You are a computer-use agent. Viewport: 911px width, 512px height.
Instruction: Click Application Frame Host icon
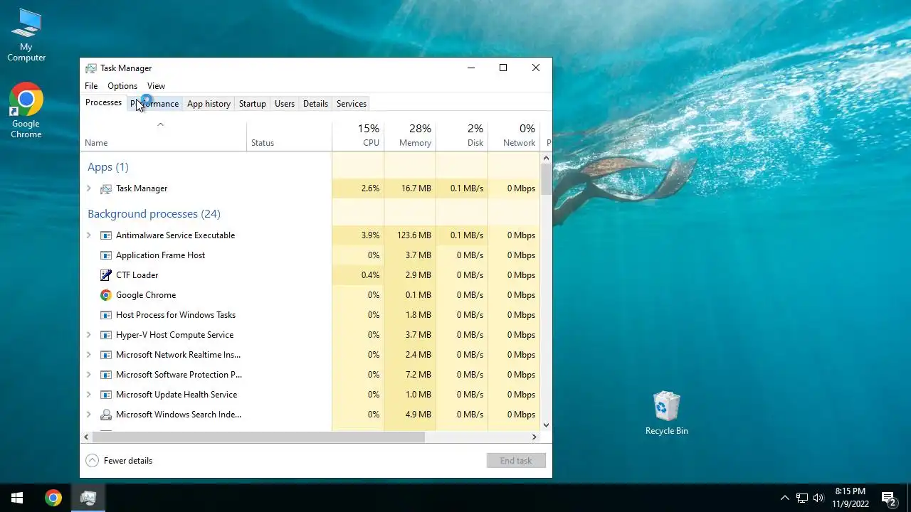click(106, 255)
